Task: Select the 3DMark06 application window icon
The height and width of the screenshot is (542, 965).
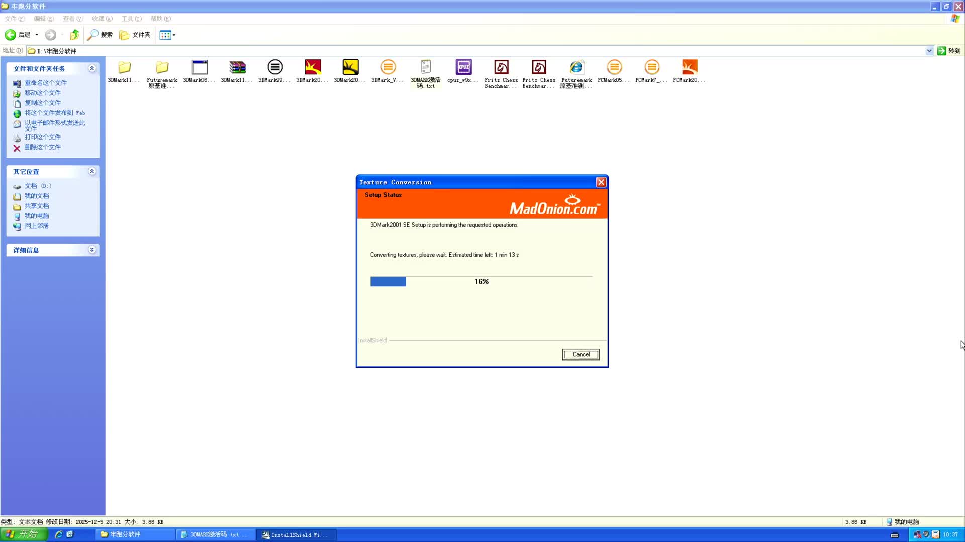Action: click(x=200, y=67)
